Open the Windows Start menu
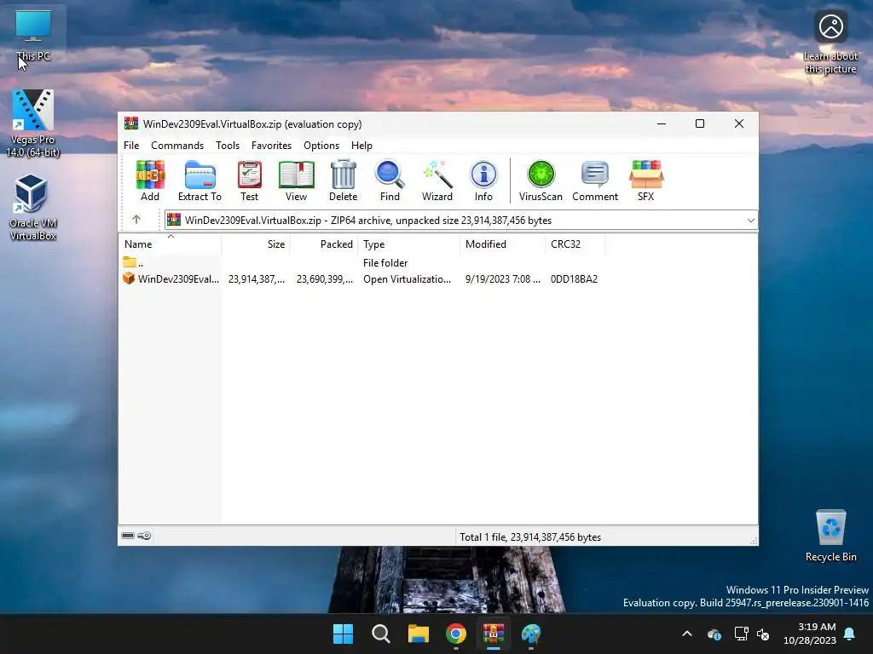 coord(343,634)
